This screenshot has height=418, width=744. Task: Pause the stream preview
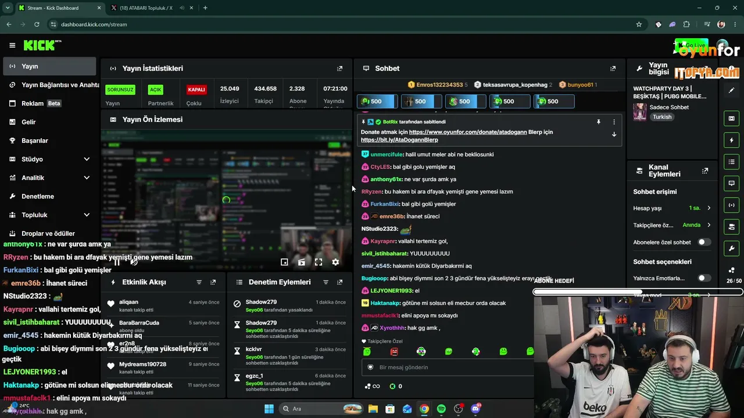pos(117,262)
